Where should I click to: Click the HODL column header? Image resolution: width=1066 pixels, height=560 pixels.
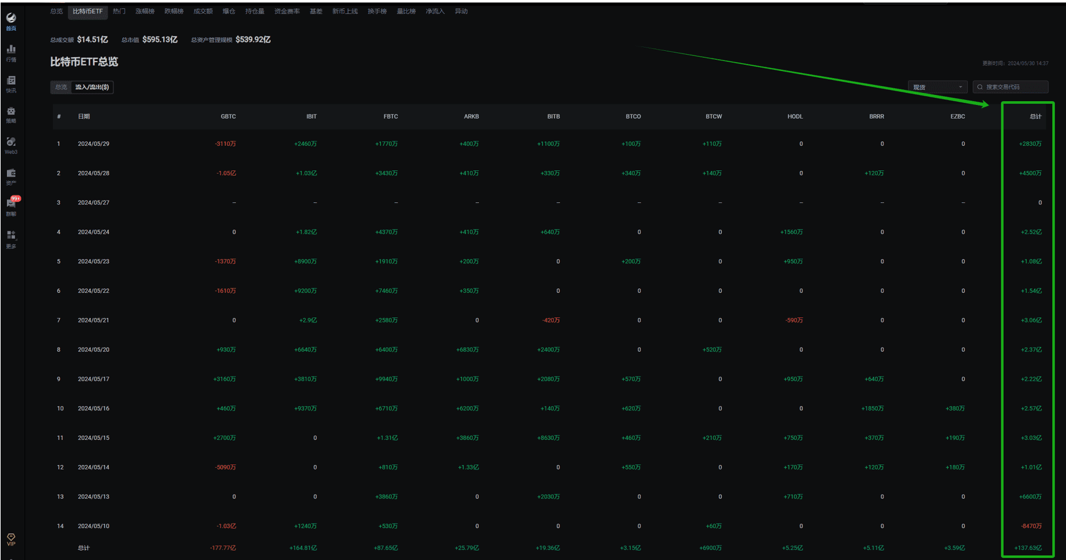(x=795, y=116)
